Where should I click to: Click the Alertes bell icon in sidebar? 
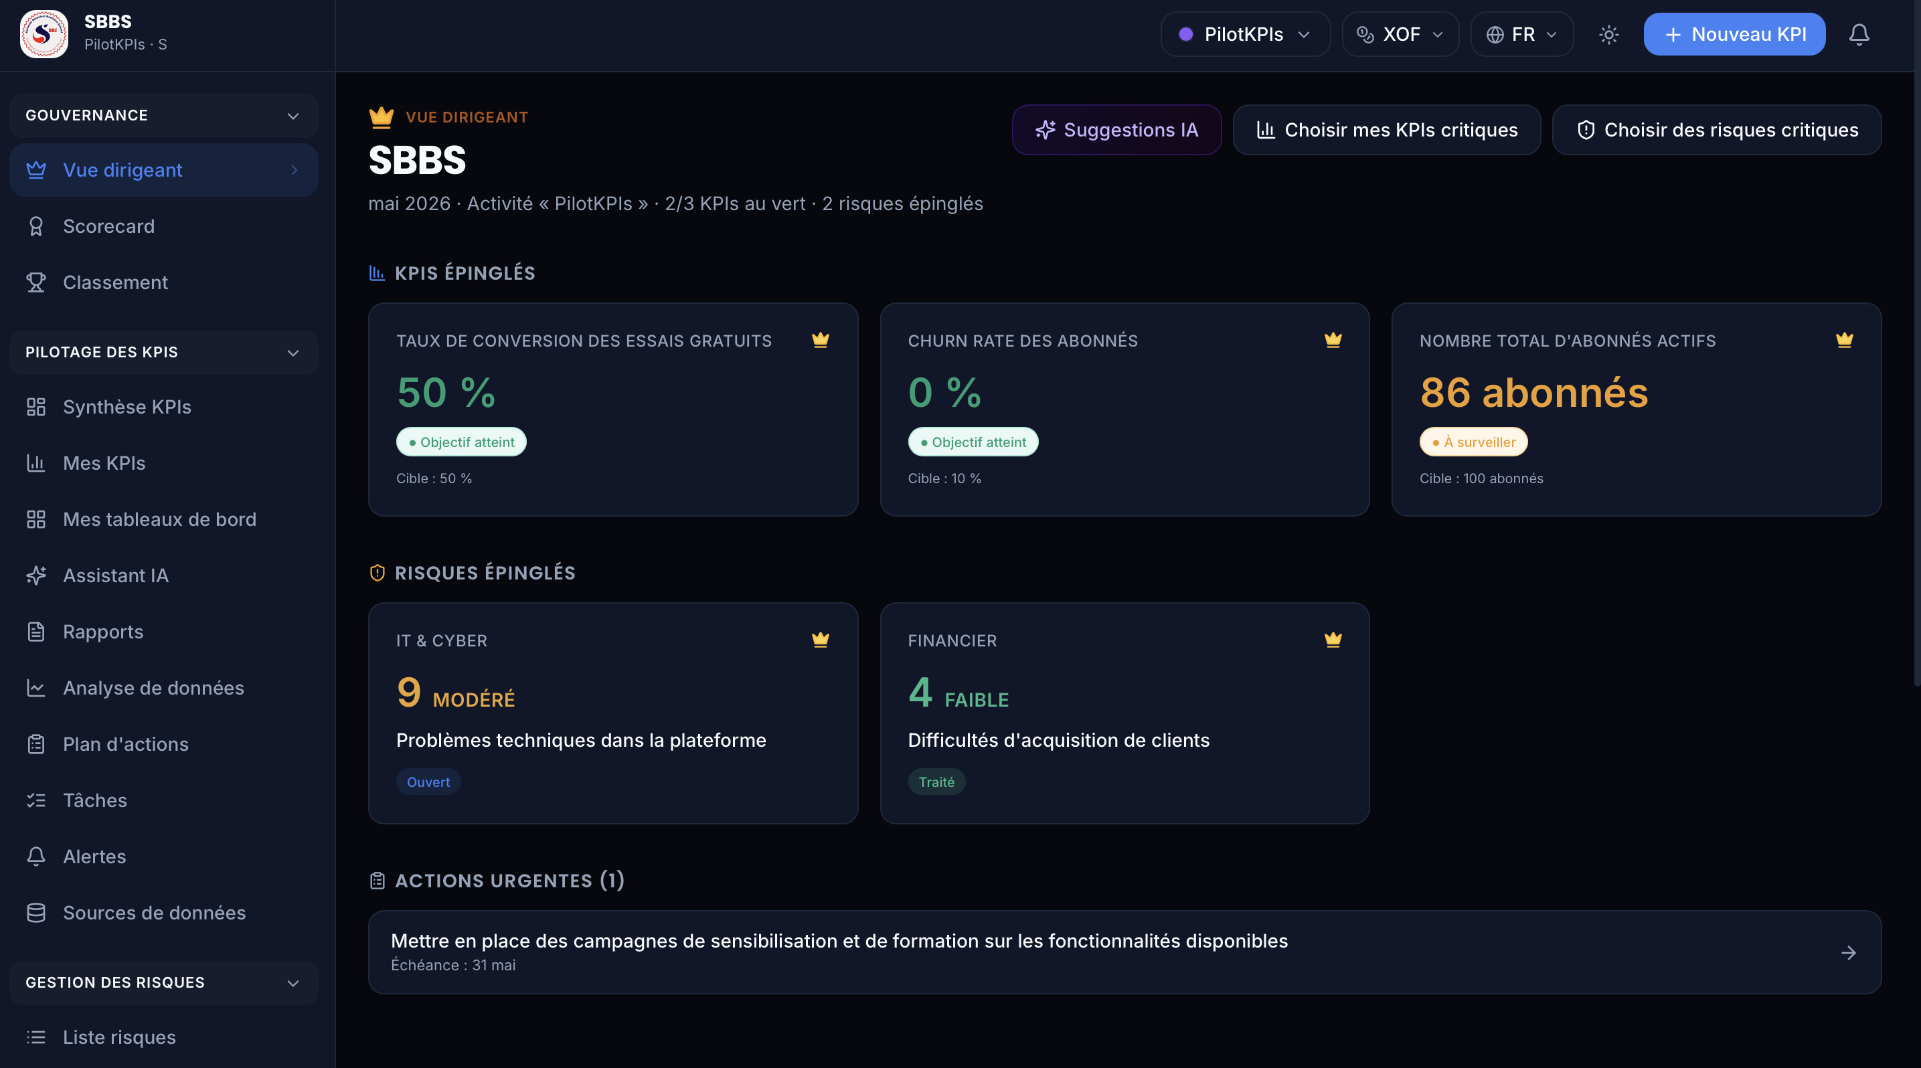click(35, 857)
